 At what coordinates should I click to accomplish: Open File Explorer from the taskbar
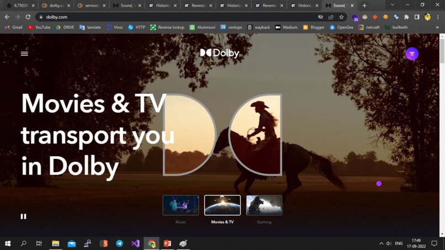(x=55, y=243)
